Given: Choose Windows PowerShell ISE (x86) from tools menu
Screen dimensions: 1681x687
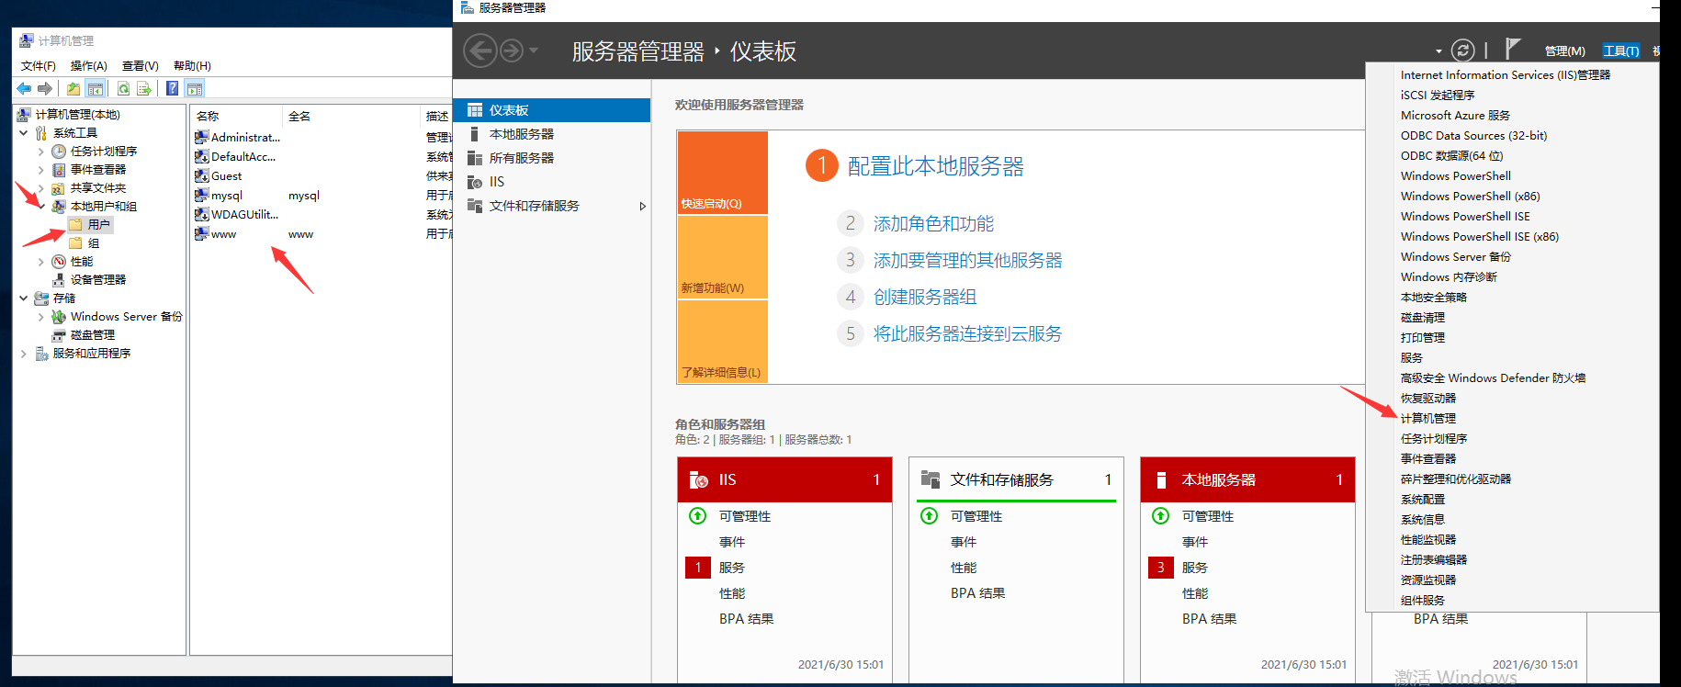Looking at the screenshot, I should (x=1480, y=237).
